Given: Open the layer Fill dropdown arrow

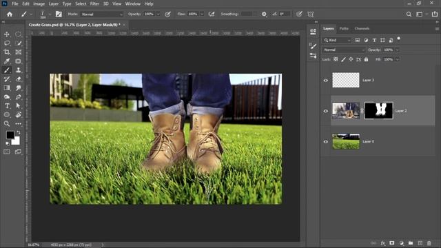Looking at the screenshot, I should coord(397,59).
